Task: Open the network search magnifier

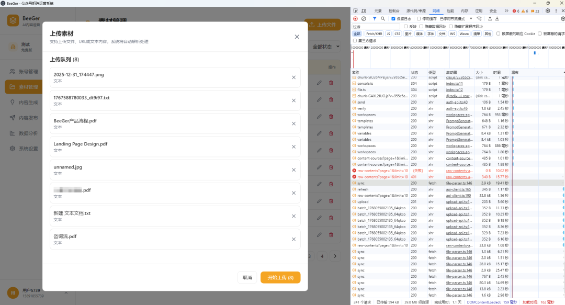Action: (383, 19)
